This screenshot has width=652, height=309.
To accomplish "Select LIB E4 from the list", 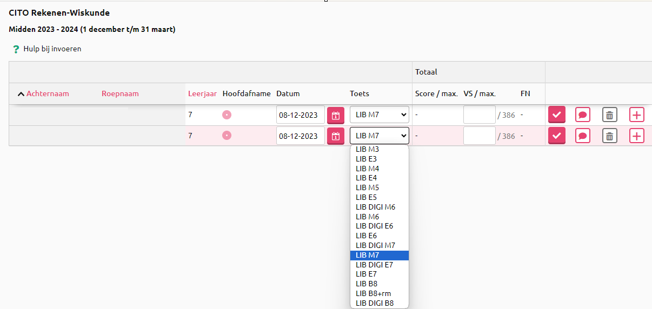I will (380, 178).
